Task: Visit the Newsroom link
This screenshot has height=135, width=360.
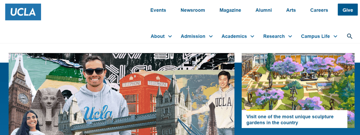Action: coord(193,10)
